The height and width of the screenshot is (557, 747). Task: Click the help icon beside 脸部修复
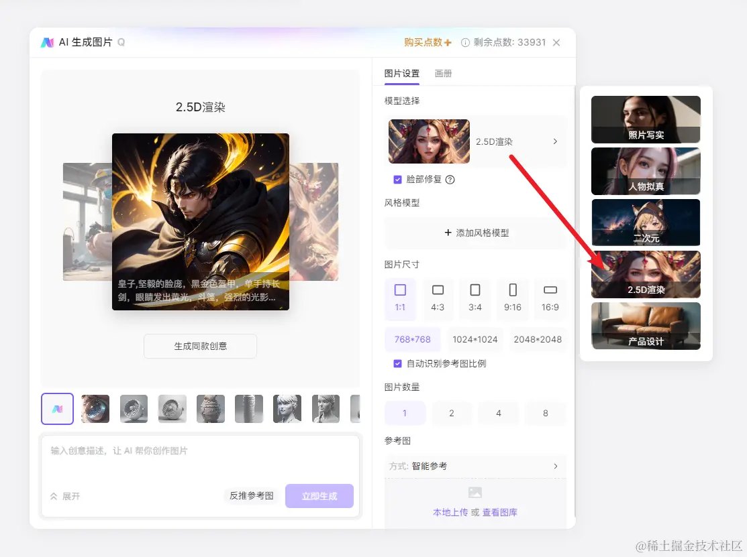click(x=450, y=180)
